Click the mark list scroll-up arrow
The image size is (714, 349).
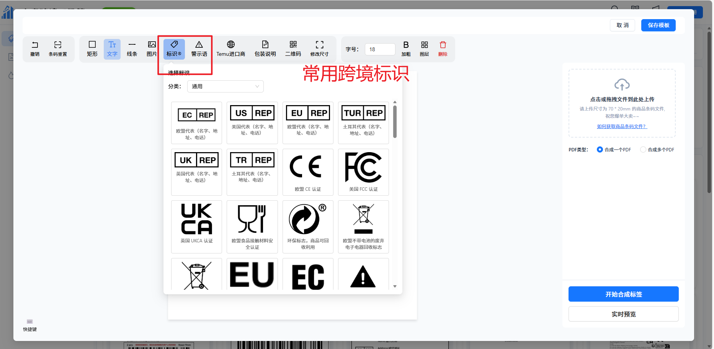pos(395,102)
